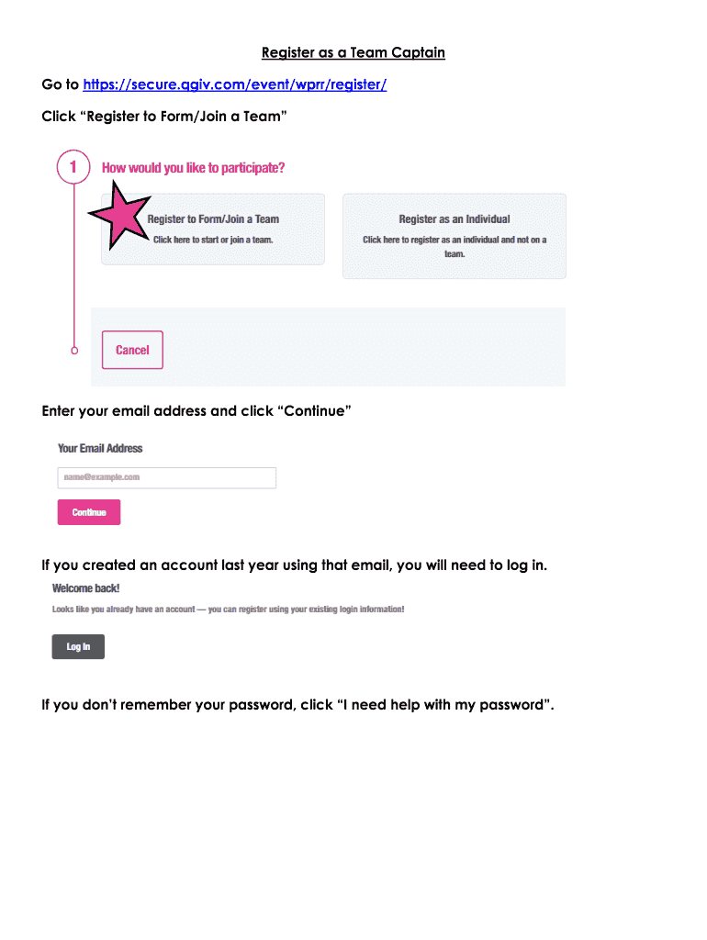Click the small circle ending the step line
This screenshot has height=940, width=707.
[74, 350]
